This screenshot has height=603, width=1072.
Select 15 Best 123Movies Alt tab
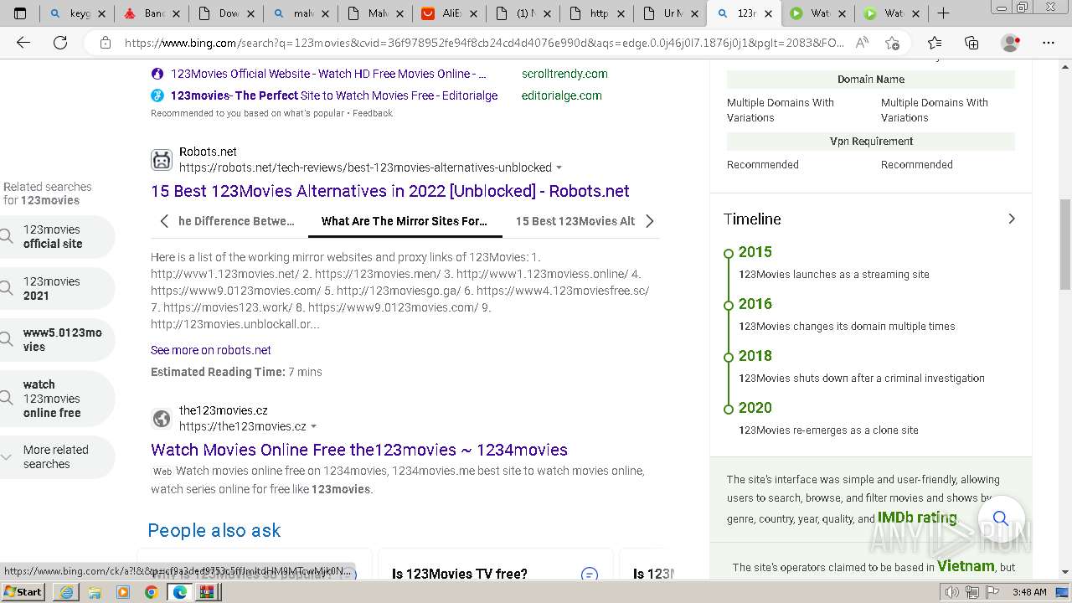tap(575, 221)
